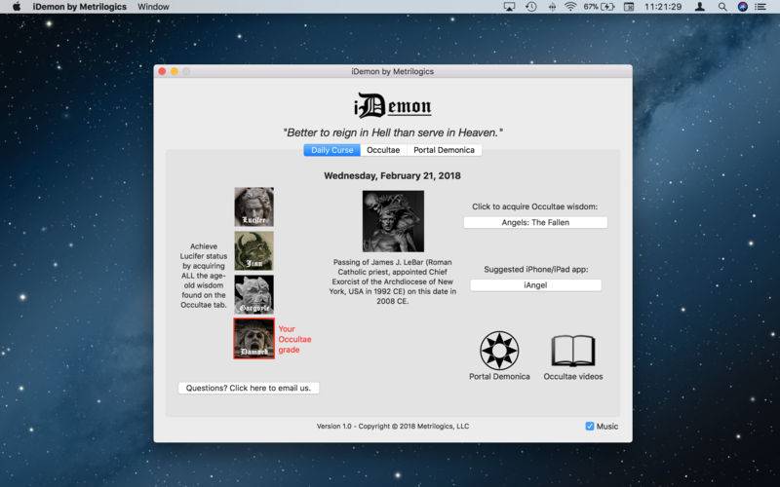Click the Version 1.0 copyright text
780x487 pixels.
pos(393,427)
